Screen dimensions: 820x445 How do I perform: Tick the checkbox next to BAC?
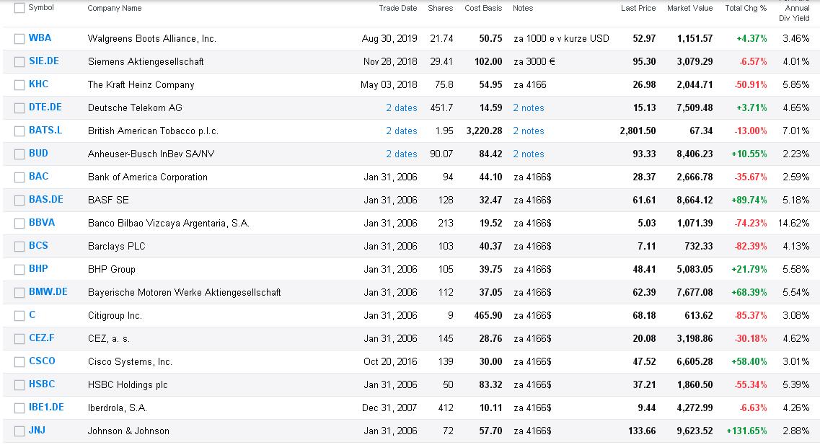(19, 177)
